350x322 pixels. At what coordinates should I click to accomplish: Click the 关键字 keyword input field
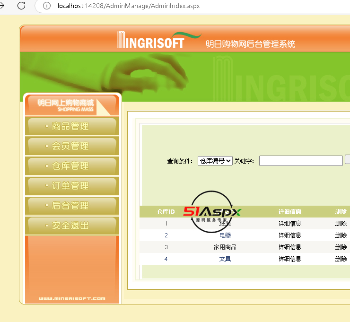pos(301,161)
